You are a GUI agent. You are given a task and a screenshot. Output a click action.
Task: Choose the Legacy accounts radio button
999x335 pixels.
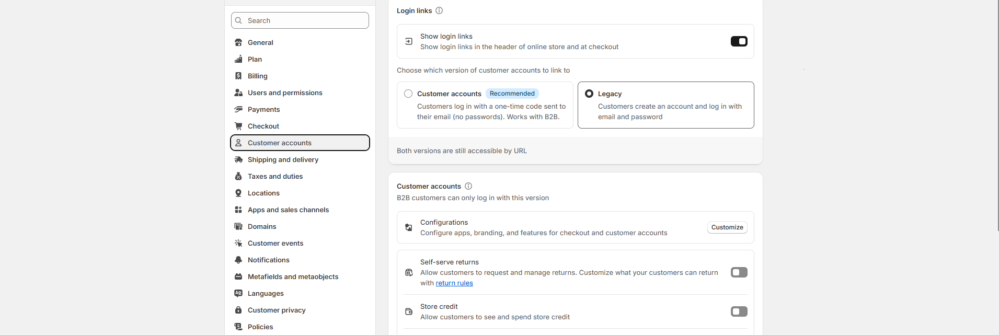(x=589, y=94)
